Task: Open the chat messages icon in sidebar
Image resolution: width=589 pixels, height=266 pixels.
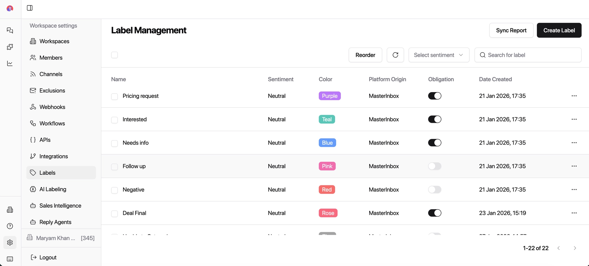Action: click(x=10, y=30)
